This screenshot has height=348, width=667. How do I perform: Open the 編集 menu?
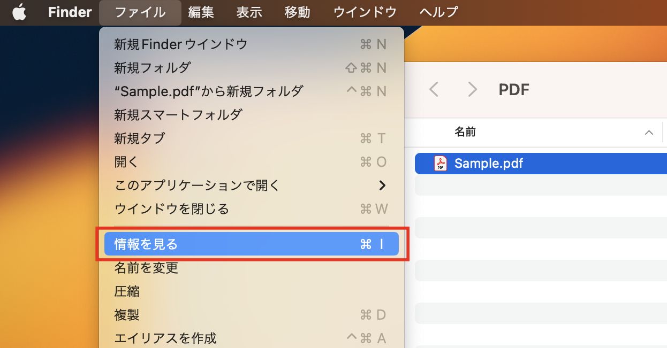(201, 12)
